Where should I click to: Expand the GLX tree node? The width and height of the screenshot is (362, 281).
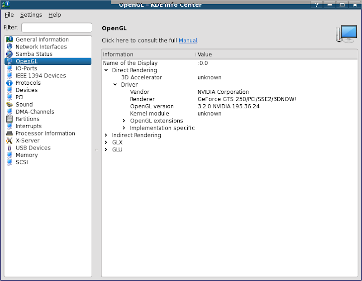[x=106, y=142]
